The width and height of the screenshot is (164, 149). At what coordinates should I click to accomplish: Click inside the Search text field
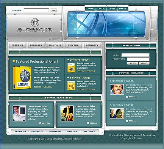(36, 11)
